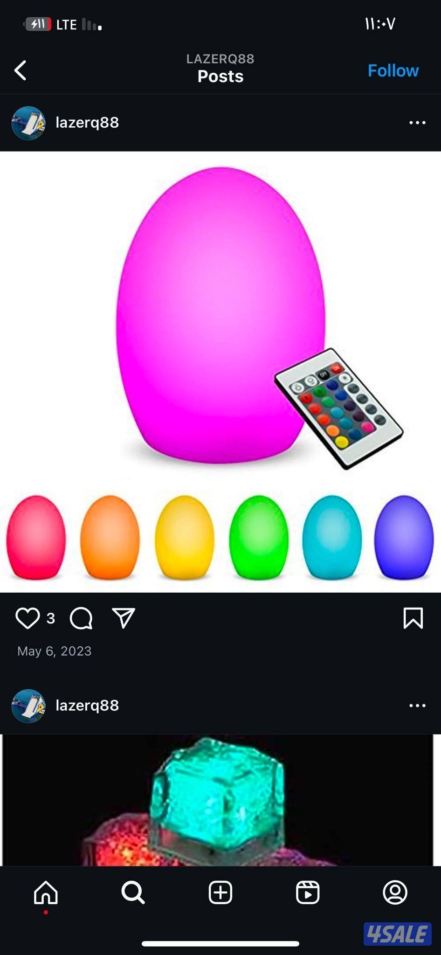View the like count on first post
This screenshot has height=955, width=441.
pos(51,618)
